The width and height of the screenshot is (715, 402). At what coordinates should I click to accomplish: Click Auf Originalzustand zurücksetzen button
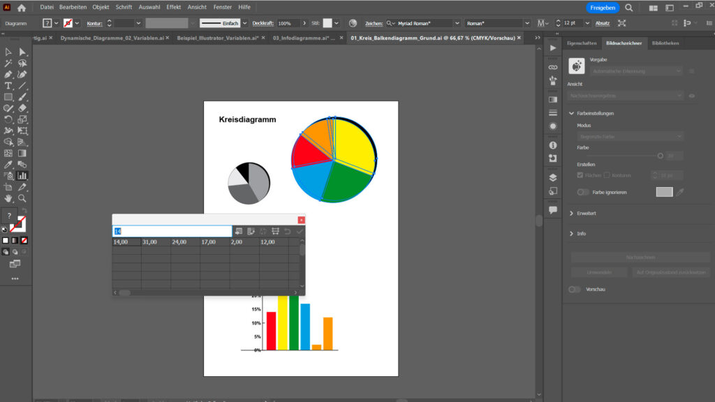pyautogui.click(x=671, y=273)
